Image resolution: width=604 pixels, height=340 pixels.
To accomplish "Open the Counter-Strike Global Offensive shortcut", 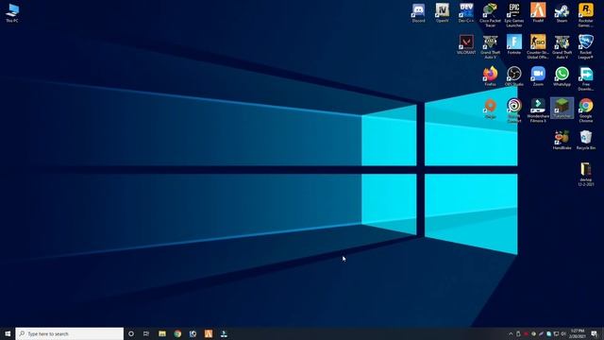I will pos(538,47).
